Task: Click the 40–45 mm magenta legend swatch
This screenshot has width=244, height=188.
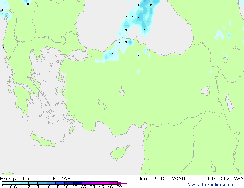Action: click(104, 183)
